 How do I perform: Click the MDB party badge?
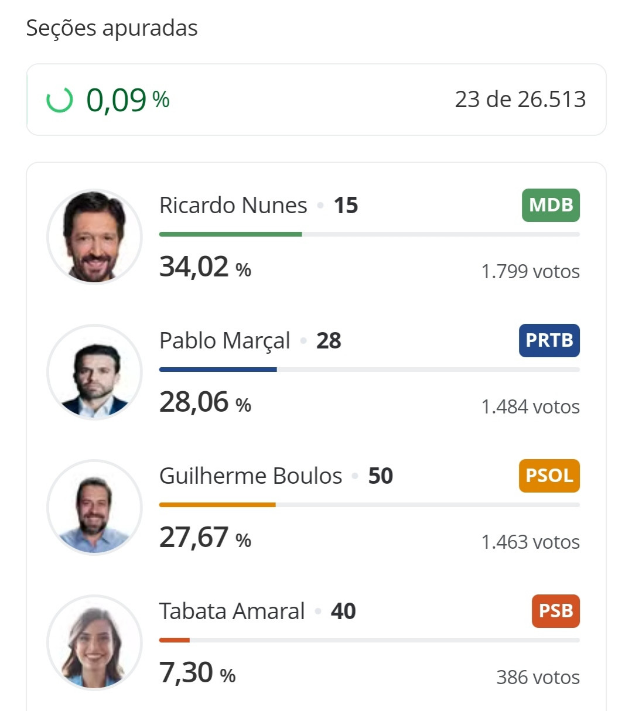tap(551, 205)
